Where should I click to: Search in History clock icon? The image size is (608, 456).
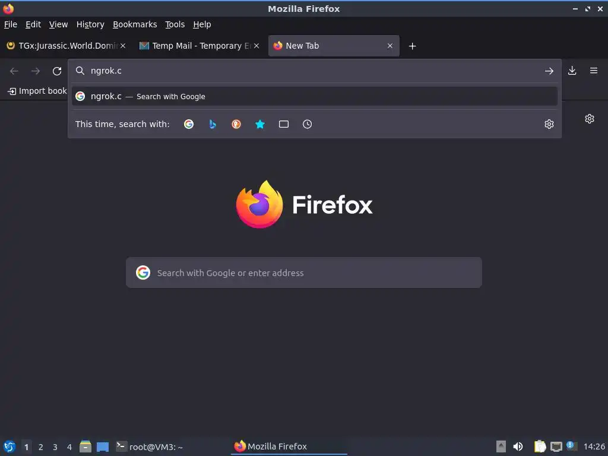coord(307,124)
